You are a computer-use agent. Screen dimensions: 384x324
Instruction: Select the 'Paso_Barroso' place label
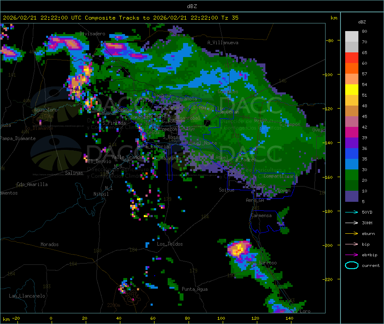click(261, 263)
